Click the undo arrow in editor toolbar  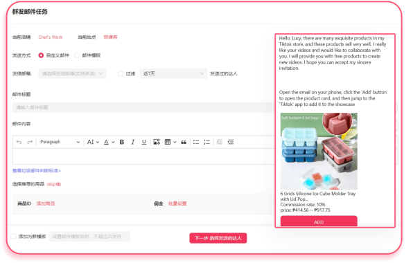click(19, 142)
